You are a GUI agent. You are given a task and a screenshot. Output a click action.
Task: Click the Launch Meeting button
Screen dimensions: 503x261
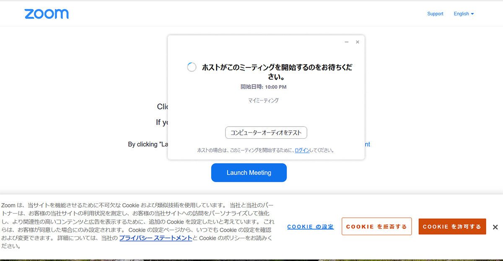pyautogui.click(x=249, y=173)
